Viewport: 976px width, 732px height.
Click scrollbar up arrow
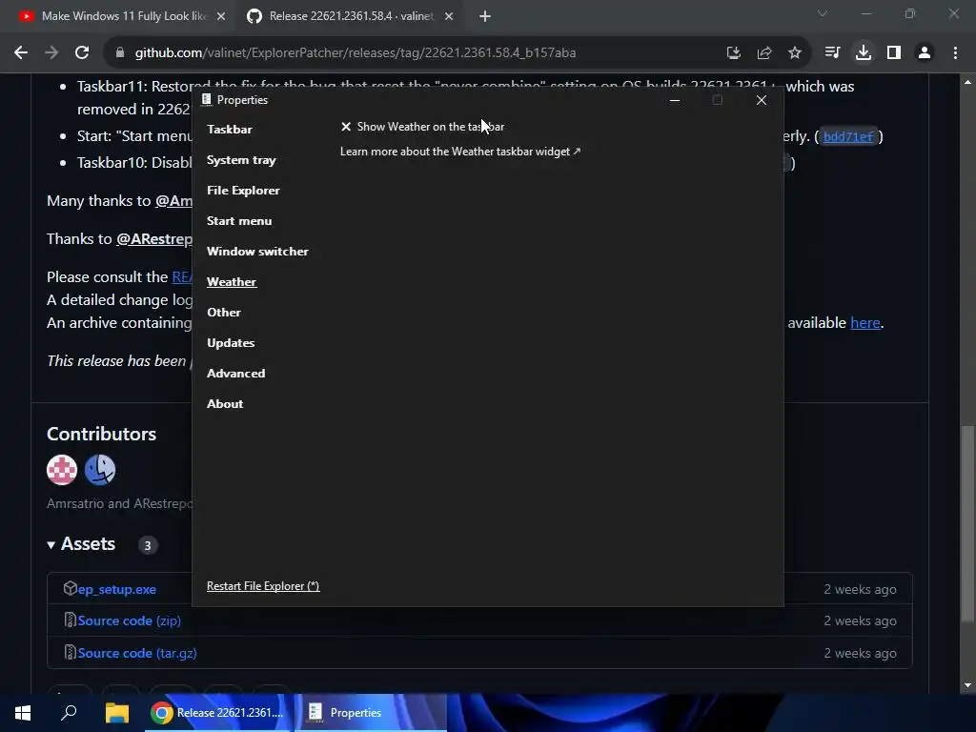point(967,82)
